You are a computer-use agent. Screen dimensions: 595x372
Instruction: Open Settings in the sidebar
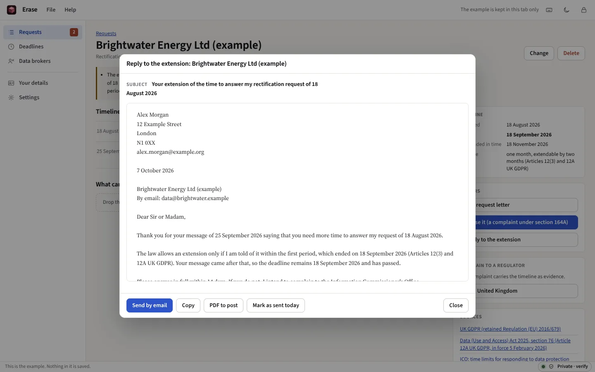click(43, 98)
